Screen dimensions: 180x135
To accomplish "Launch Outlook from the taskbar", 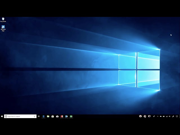I will 66,116.
